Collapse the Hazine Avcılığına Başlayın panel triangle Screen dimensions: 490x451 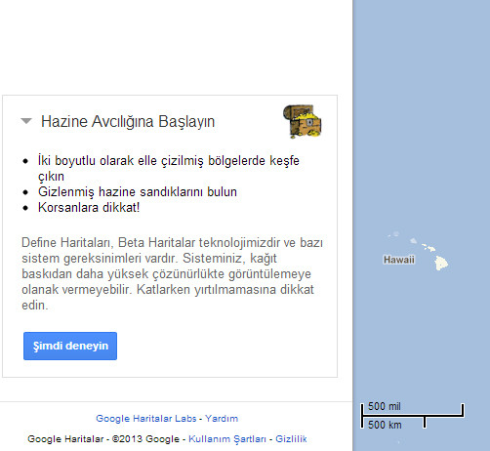pyautogui.click(x=26, y=121)
